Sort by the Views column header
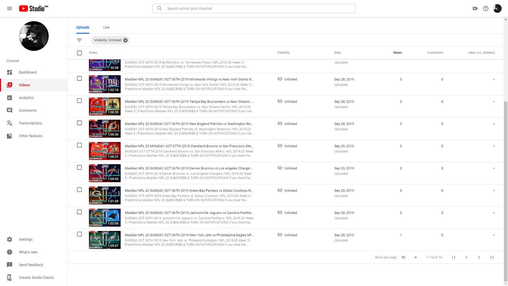 click(x=398, y=53)
